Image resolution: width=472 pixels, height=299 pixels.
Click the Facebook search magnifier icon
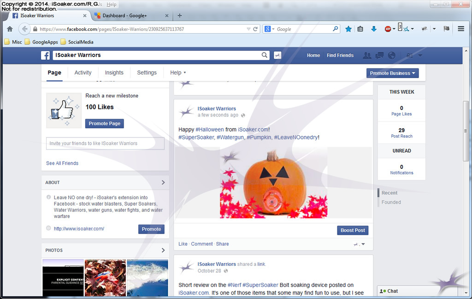coord(264,55)
